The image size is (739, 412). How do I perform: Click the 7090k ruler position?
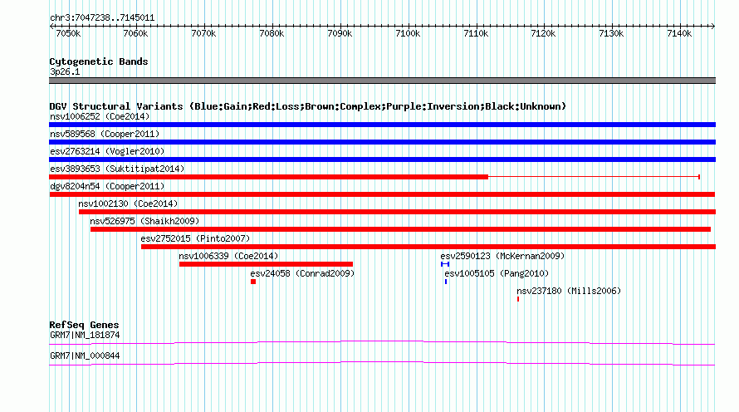tap(340, 33)
